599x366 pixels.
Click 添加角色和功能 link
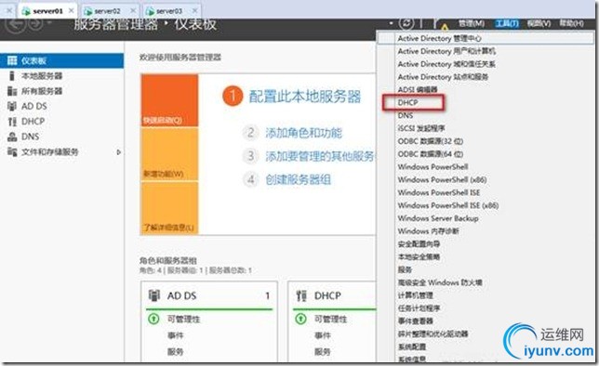tap(304, 133)
